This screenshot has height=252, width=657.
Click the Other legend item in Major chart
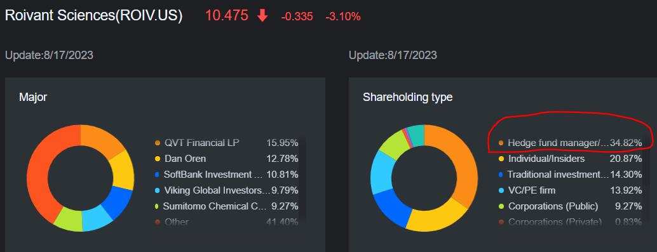[226, 222]
